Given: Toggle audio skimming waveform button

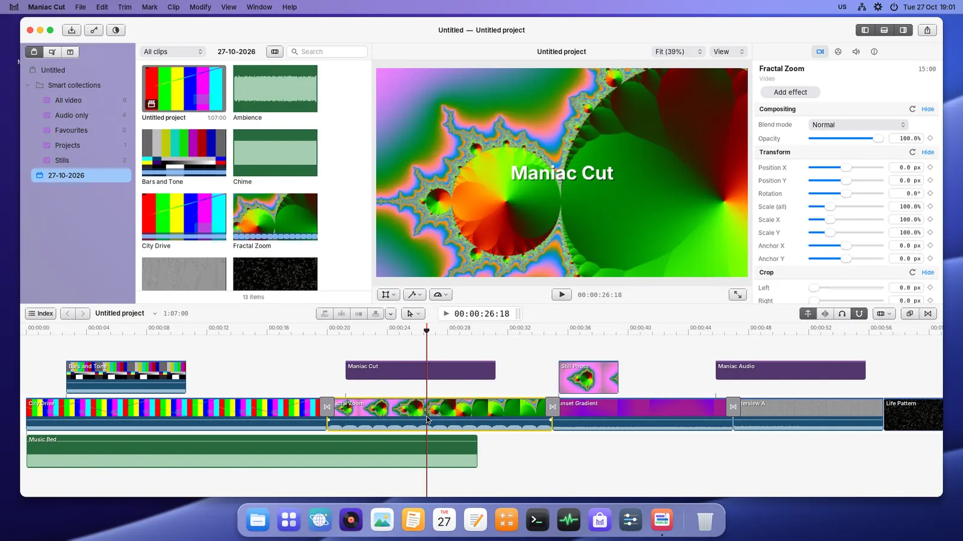Looking at the screenshot, I should click(x=825, y=313).
